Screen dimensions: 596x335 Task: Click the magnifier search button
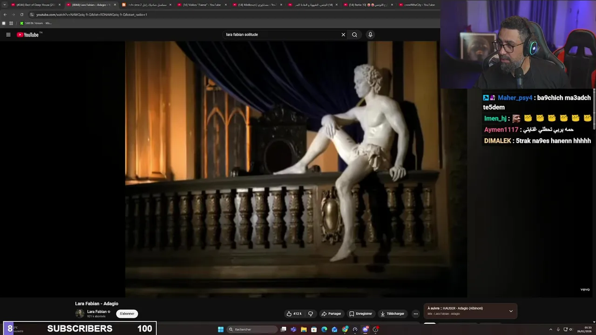pyautogui.click(x=354, y=34)
